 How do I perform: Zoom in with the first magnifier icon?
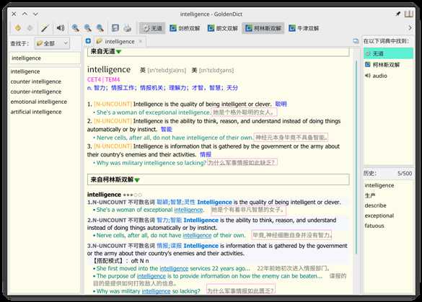pyautogui.click(x=75, y=28)
